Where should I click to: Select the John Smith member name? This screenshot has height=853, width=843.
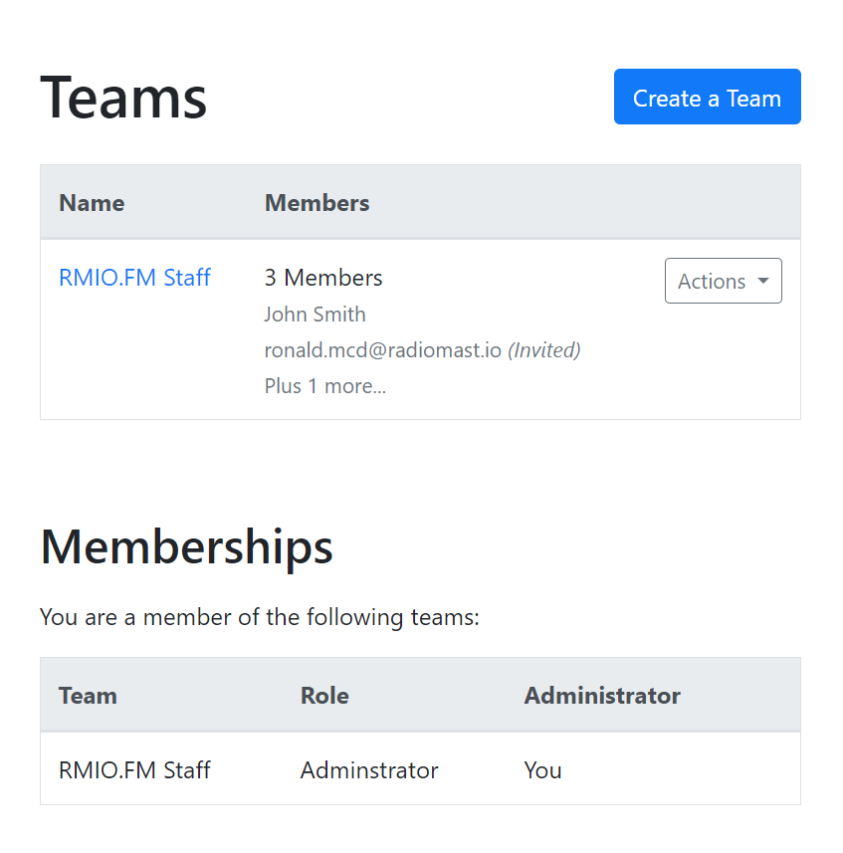click(x=315, y=315)
